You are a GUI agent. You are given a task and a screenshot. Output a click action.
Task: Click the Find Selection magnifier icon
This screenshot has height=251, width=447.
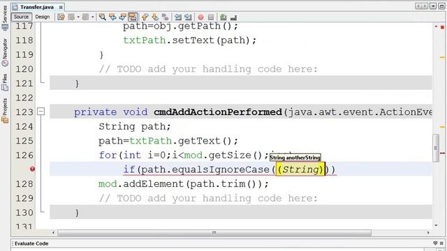tap(103, 17)
